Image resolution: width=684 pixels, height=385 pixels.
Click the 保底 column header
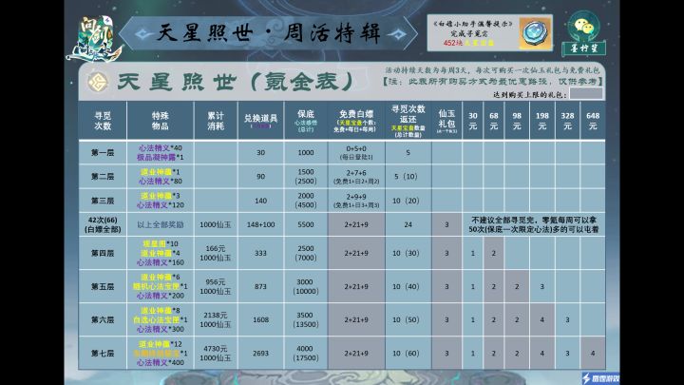[305, 121]
